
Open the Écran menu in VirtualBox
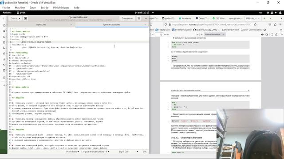33,8
